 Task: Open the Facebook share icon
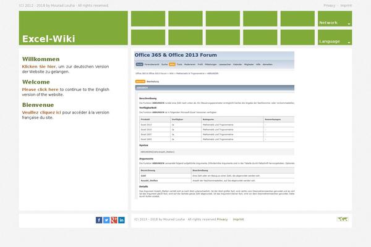click(99, 220)
